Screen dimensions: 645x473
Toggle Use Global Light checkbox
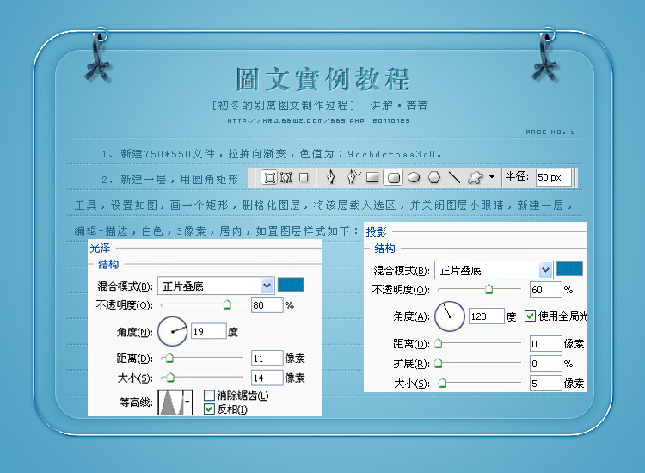(530, 316)
